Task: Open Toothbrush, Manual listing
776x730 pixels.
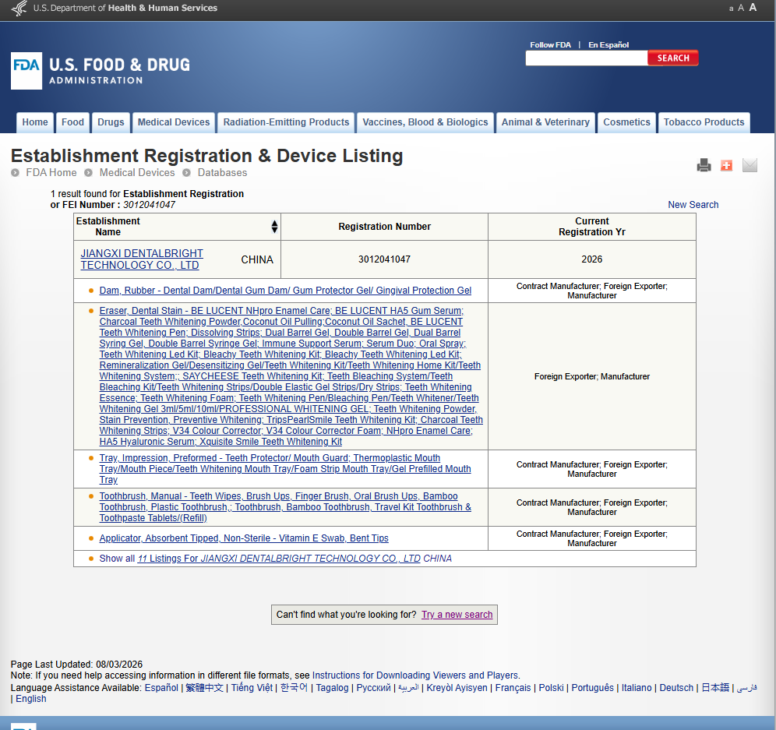Action: point(285,507)
